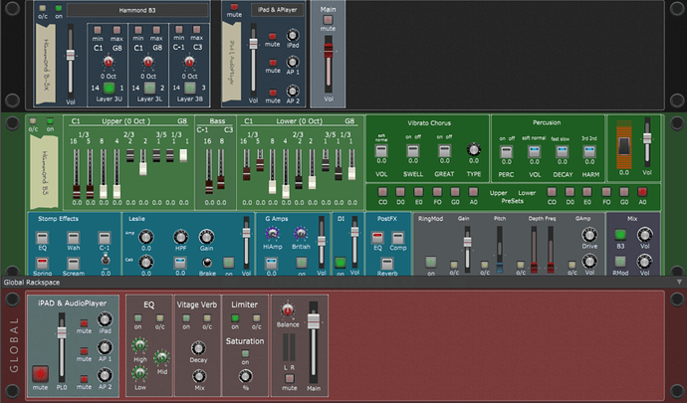Image resolution: width=687 pixels, height=403 pixels.
Task: Click the AP 2 knob in top iPad & APlayer panel
Action: (293, 92)
